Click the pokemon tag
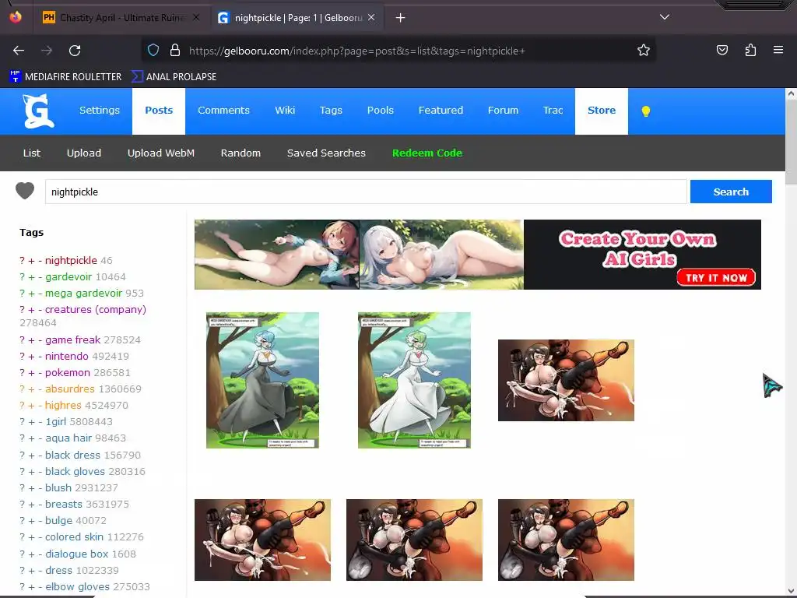The image size is (797, 598). [x=67, y=372]
